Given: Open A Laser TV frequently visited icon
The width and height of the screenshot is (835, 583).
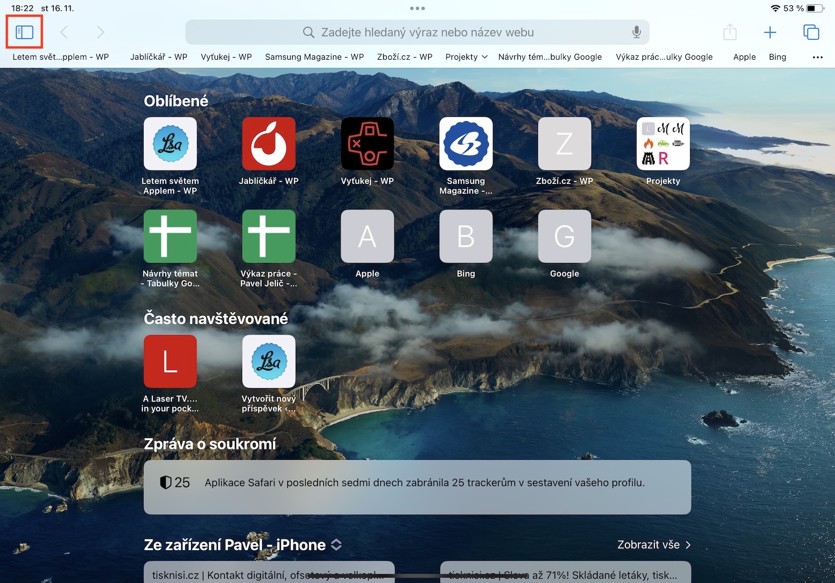Looking at the screenshot, I should point(170,361).
